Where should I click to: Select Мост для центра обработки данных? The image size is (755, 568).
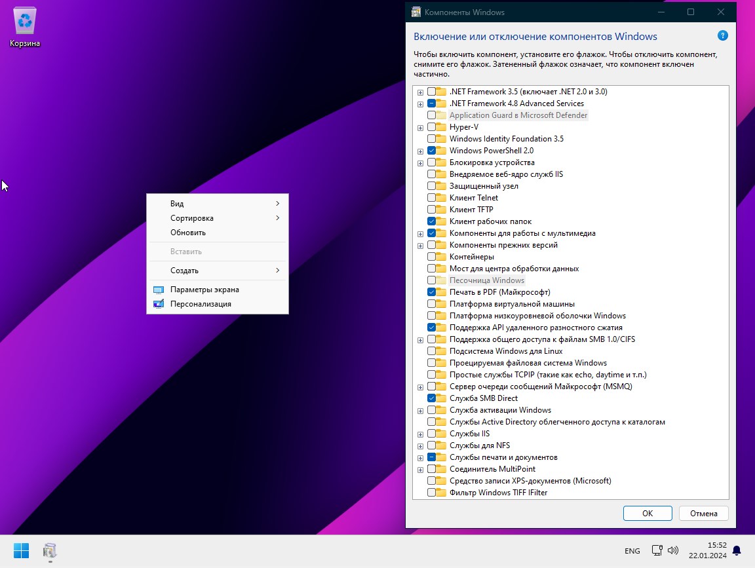(x=514, y=269)
